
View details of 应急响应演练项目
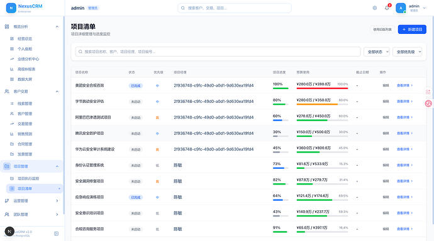tap(404, 197)
